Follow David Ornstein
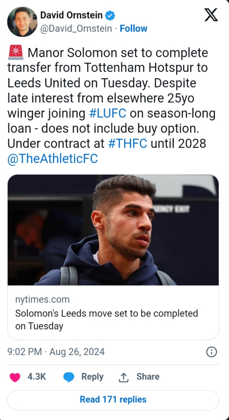 click(x=133, y=28)
